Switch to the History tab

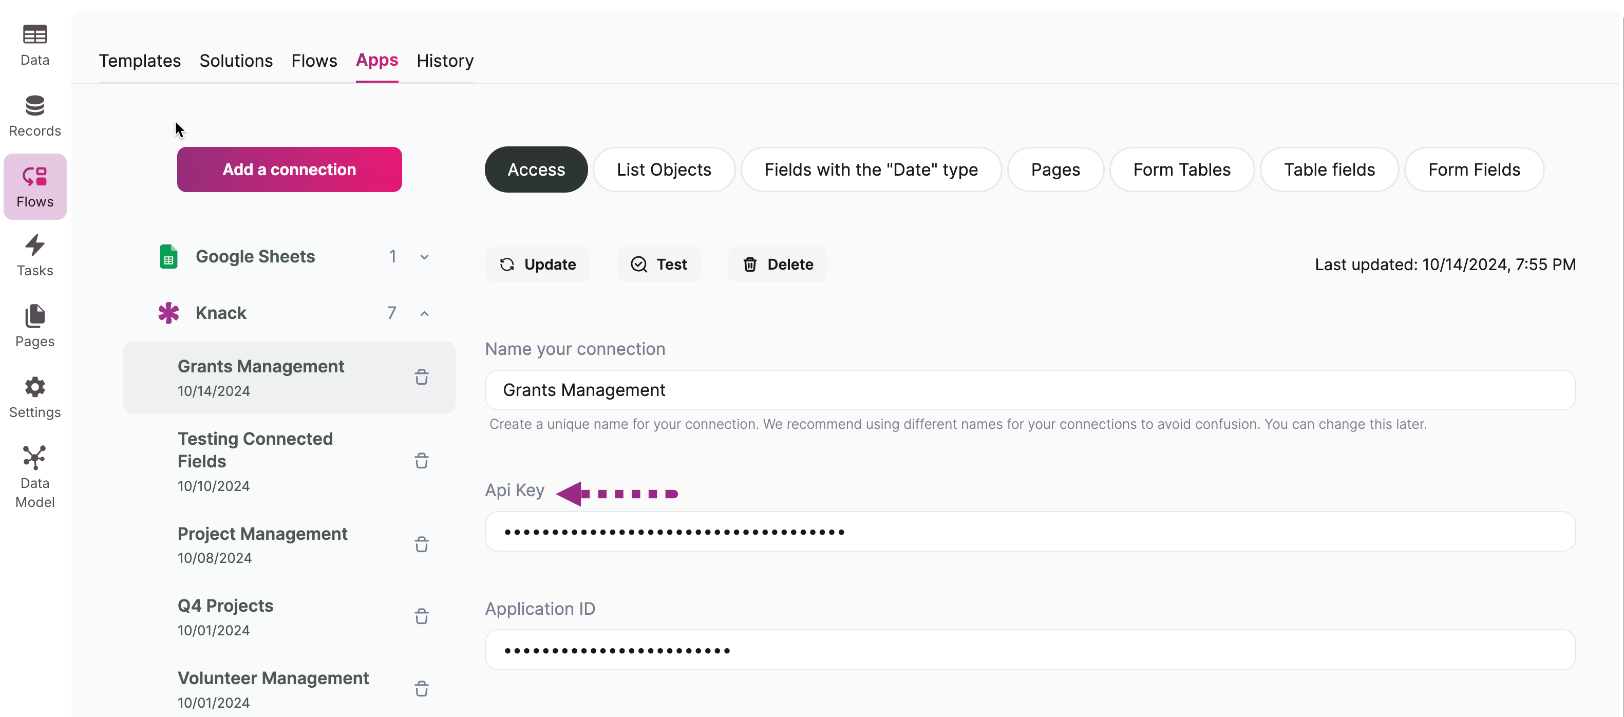coord(444,61)
